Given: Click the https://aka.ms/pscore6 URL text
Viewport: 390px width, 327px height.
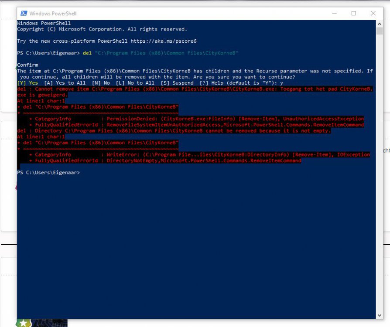Looking at the screenshot, I should coord(164,41).
